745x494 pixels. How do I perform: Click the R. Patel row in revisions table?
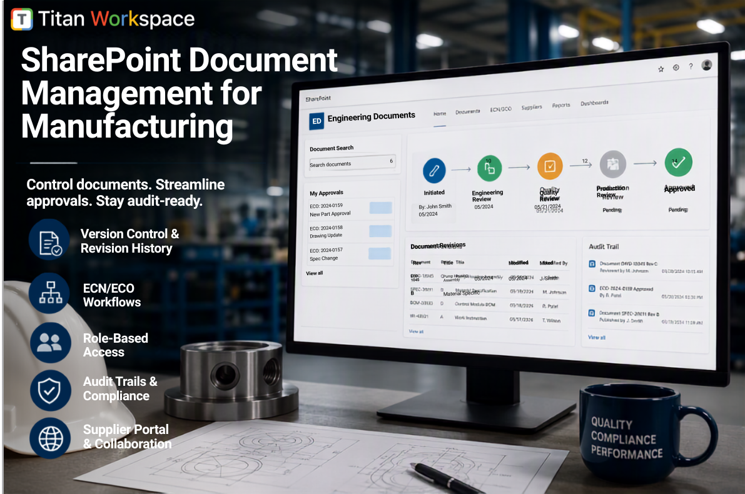[489, 305]
